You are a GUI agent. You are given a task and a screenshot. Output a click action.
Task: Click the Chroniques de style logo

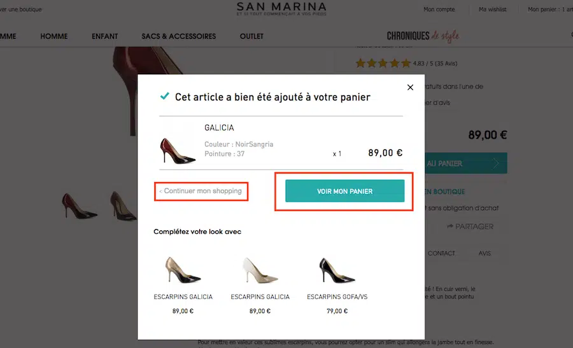(x=423, y=36)
